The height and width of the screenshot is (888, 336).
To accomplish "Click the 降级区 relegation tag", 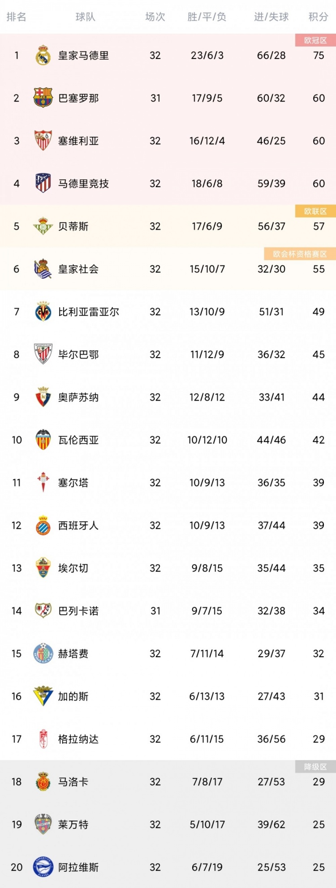I will (315, 767).
